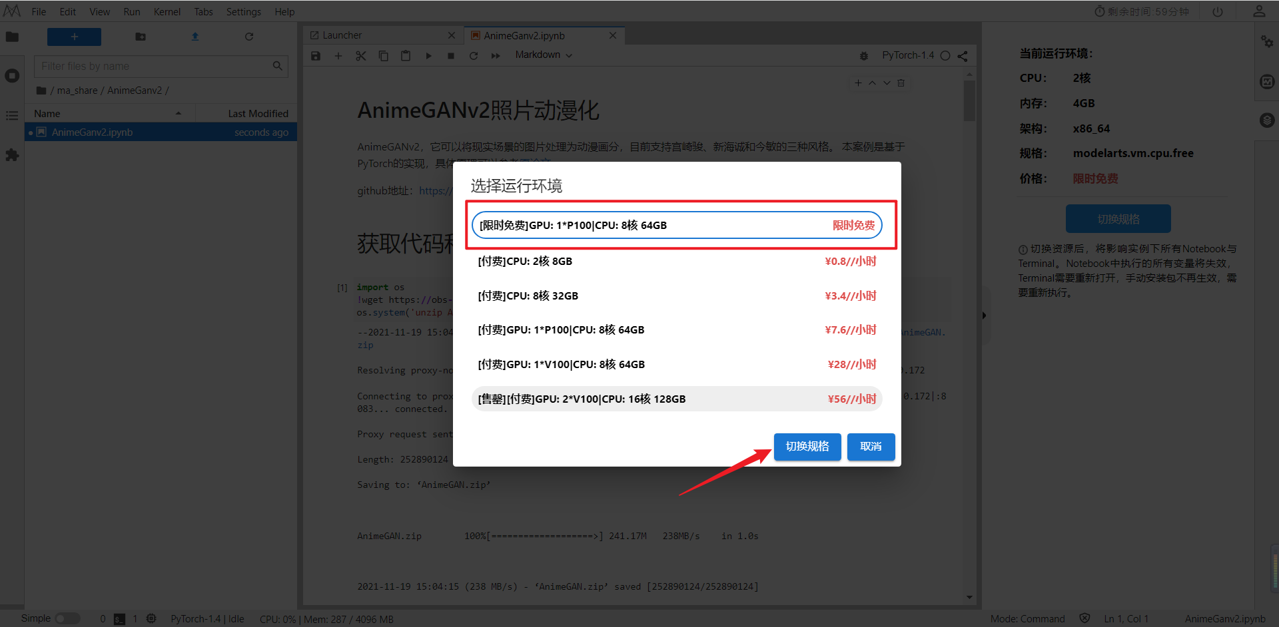Select the free GPU 1*P100 8核 64GB option
This screenshot has width=1279, height=627.
click(677, 225)
